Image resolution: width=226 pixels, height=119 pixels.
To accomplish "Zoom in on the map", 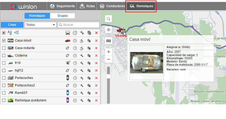I will [108, 52].
